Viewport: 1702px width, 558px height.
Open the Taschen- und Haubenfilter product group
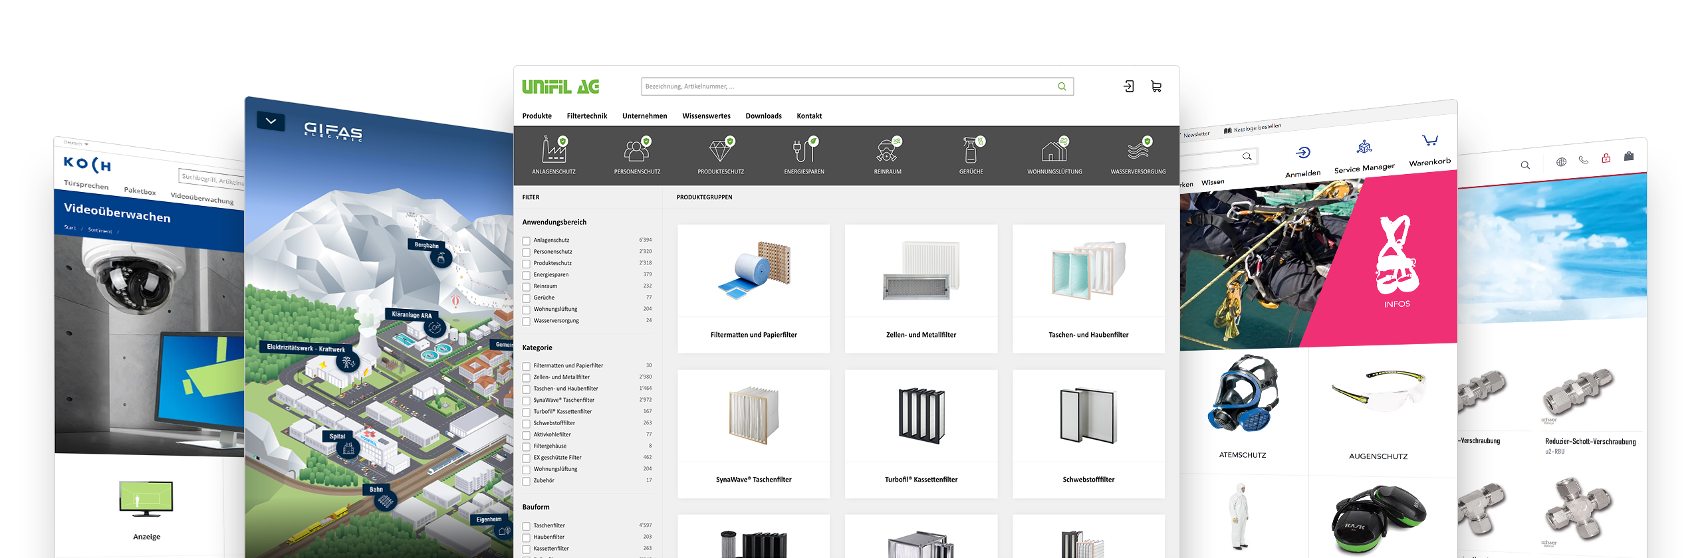point(1088,288)
